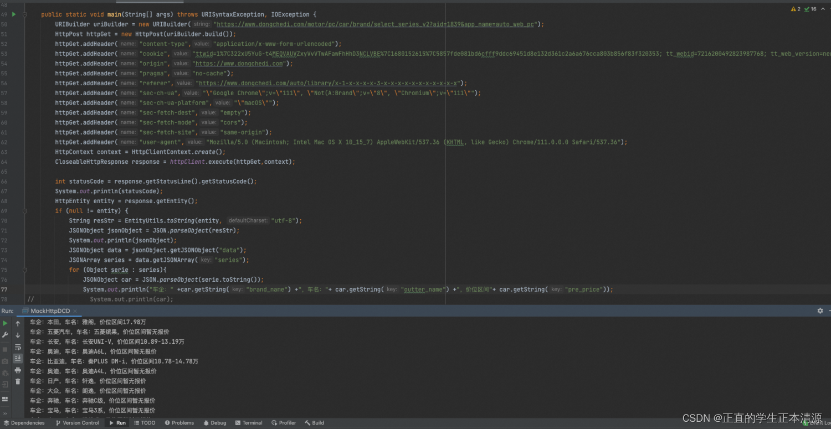Click the Attach Debugger bug icon
This screenshot has height=429, width=831.
[5, 373]
